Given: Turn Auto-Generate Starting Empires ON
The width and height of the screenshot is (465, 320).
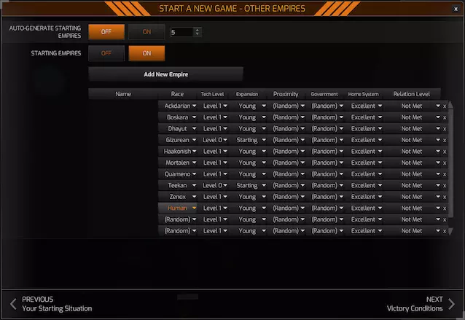Looking at the screenshot, I should (146, 32).
